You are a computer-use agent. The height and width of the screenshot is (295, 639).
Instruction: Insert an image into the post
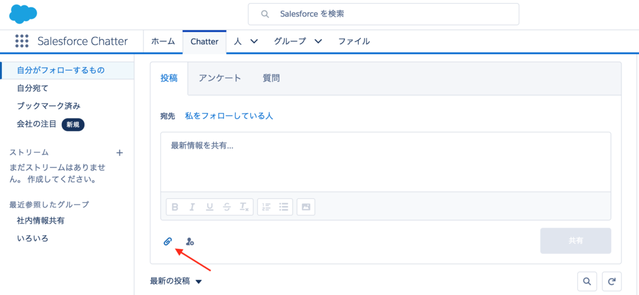click(x=306, y=207)
